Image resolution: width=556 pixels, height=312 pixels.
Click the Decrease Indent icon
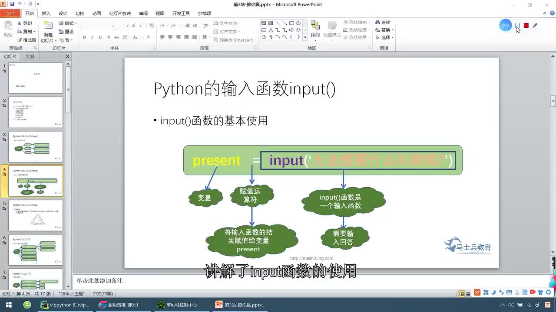pyautogui.click(x=187, y=26)
